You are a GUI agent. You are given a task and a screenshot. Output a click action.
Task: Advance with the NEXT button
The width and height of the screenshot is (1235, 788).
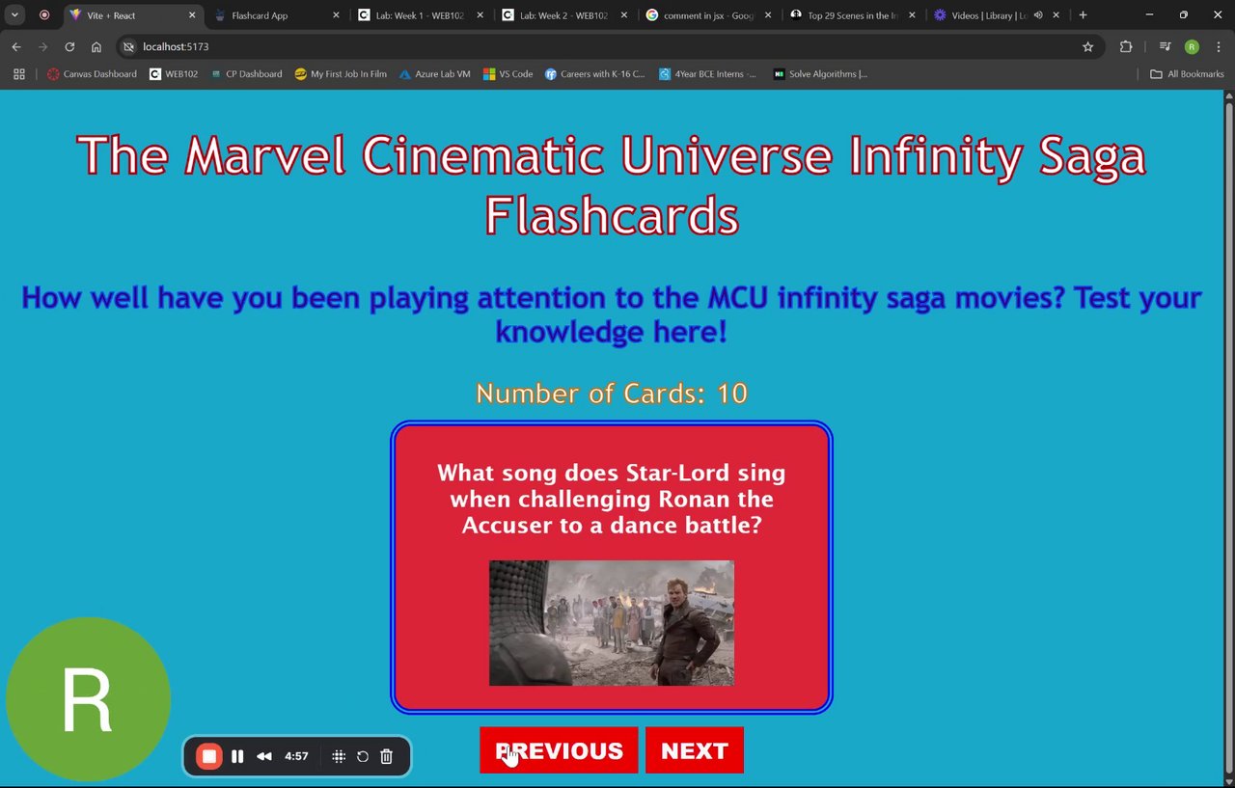(695, 750)
